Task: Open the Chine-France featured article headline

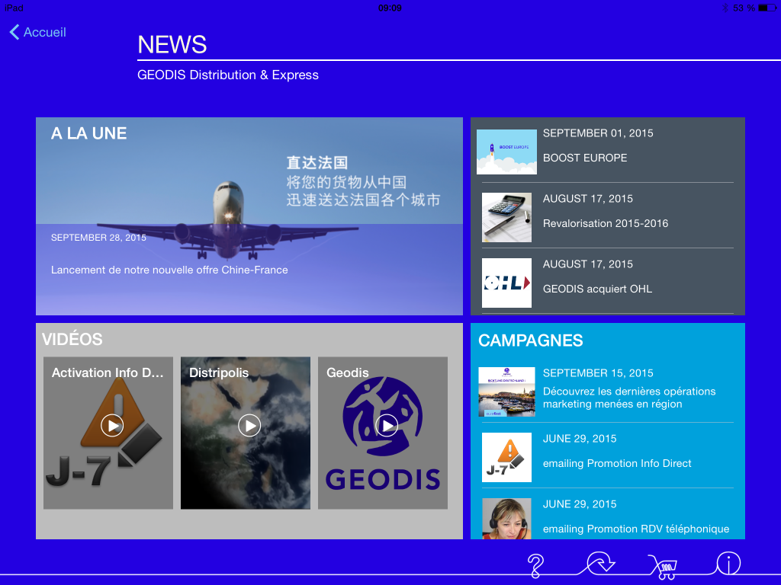Action: [x=169, y=270]
